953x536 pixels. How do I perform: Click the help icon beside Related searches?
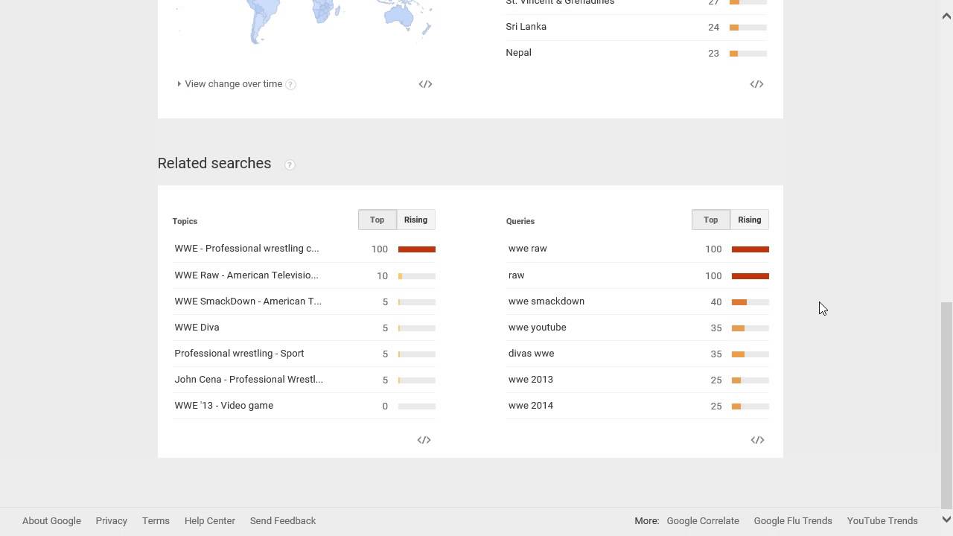point(290,165)
